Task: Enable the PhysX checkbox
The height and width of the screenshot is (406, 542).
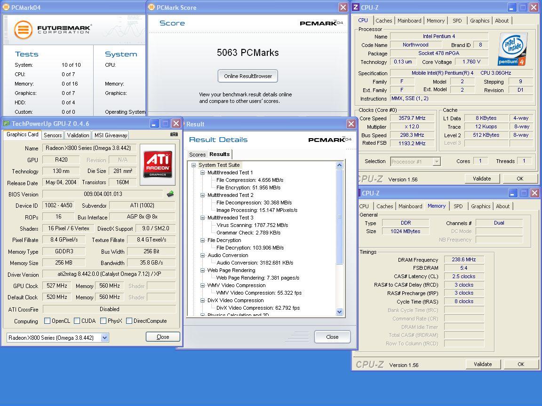Action: tap(103, 321)
